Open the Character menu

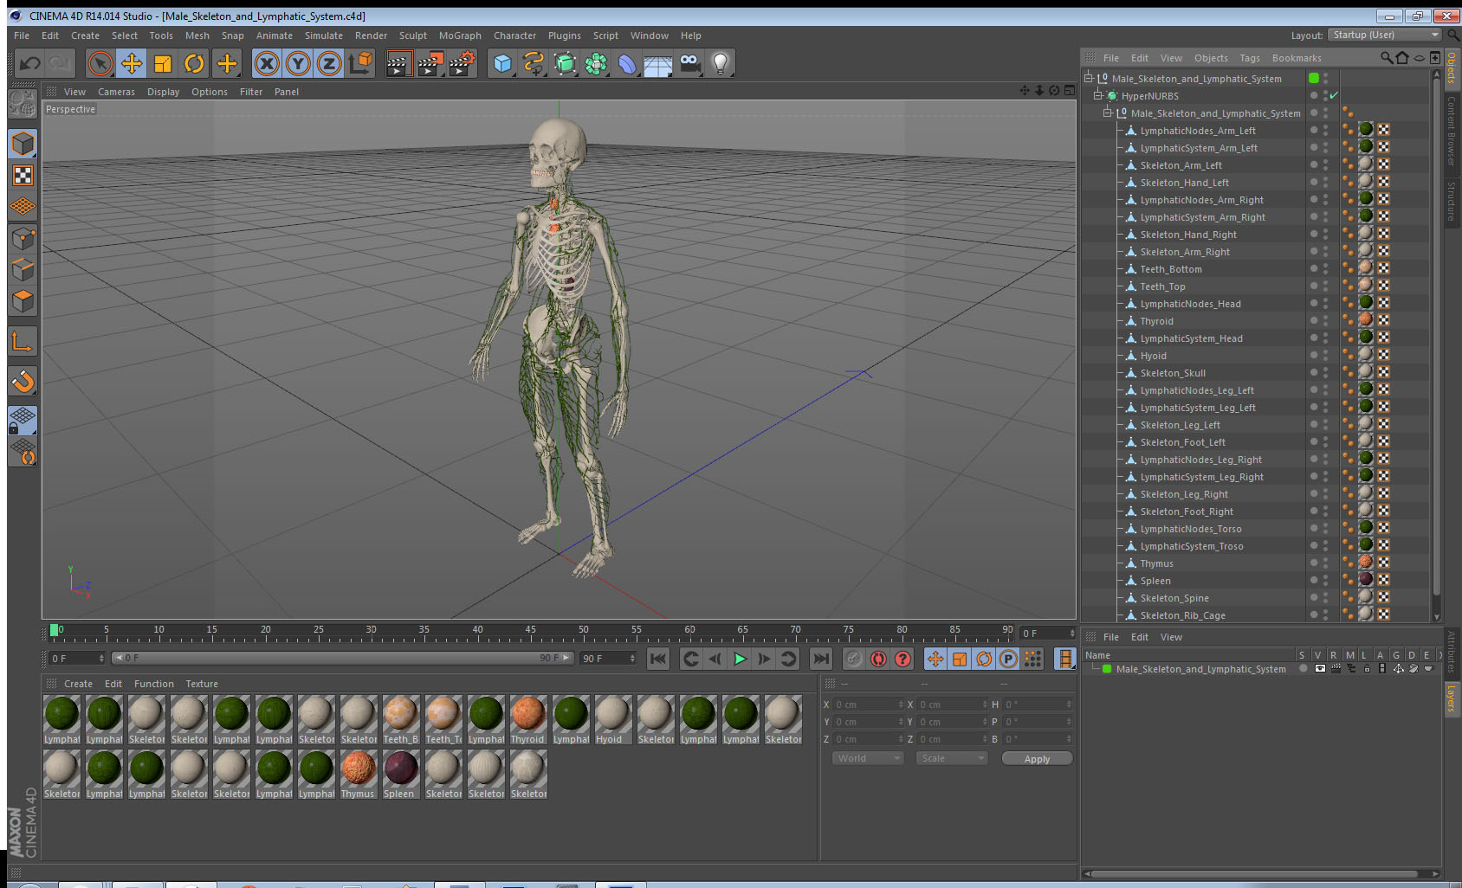pos(514,35)
